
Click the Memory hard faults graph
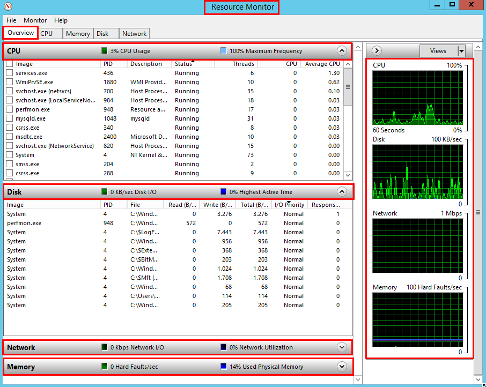[x=417, y=320]
